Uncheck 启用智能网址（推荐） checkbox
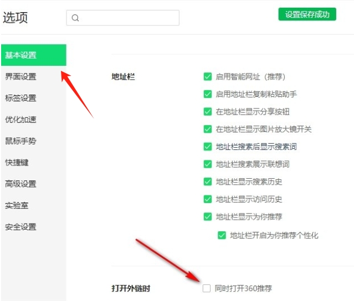 coord(208,77)
